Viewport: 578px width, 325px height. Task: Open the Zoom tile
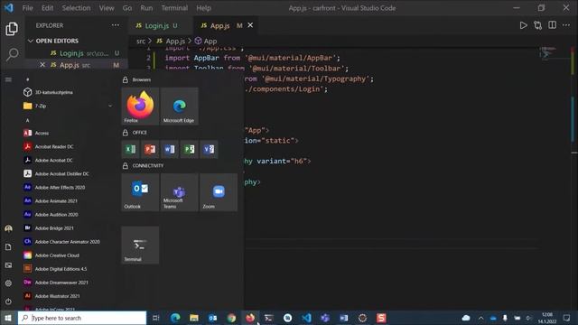click(219, 192)
